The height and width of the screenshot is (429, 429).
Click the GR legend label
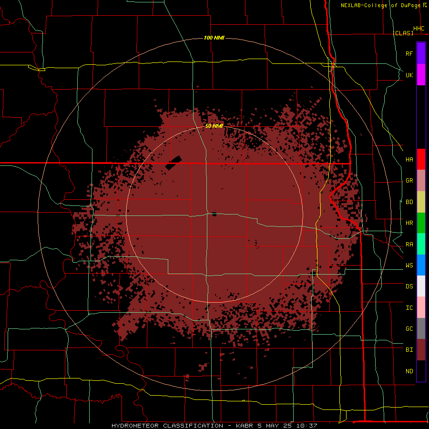tap(409, 181)
